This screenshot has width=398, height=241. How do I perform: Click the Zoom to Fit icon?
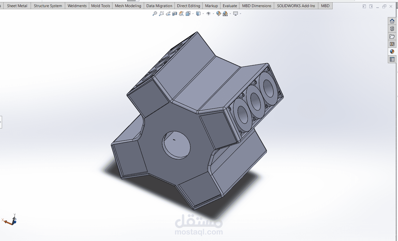pyautogui.click(x=155, y=14)
